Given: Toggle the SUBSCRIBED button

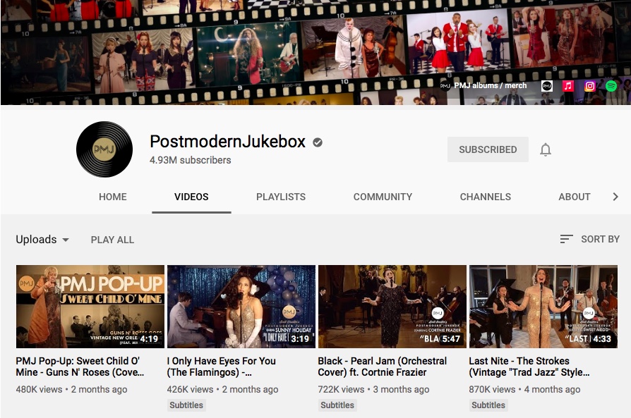Looking at the screenshot, I should pyautogui.click(x=488, y=149).
